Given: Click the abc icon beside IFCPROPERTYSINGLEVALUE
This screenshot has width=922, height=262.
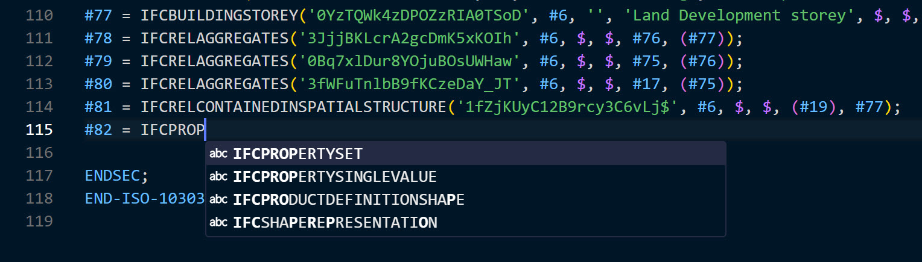Looking at the screenshot, I should 218,176.
